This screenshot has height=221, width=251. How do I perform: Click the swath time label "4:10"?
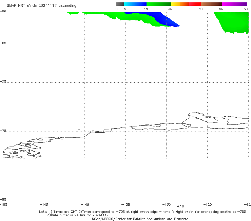(180, 206)
